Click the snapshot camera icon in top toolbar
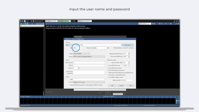The image size is (199, 112). (x=34, y=21)
